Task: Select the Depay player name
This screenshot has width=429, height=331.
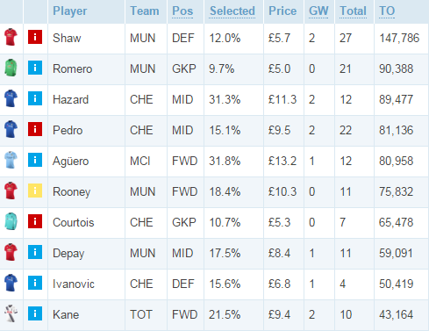Action: tap(68, 253)
